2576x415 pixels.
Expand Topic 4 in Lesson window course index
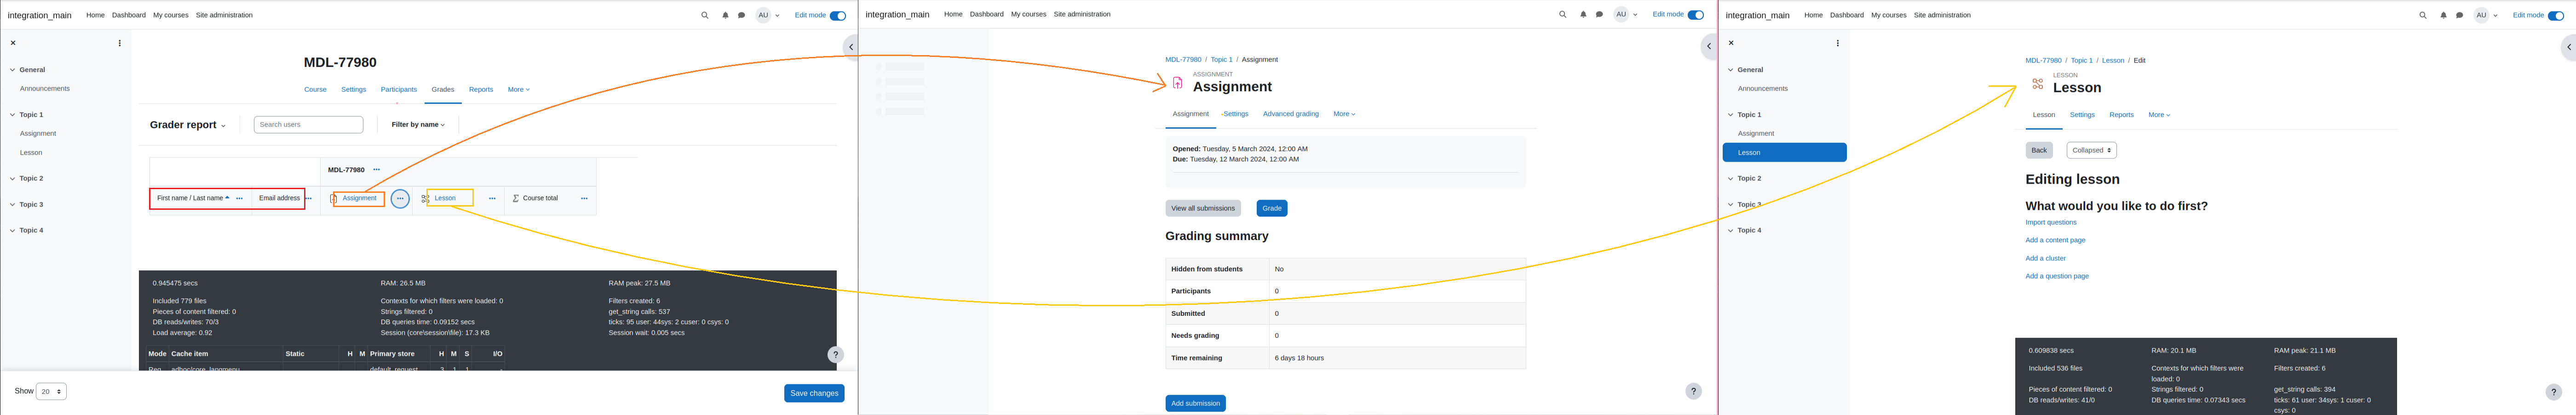pyautogui.click(x=1731, y=230)
